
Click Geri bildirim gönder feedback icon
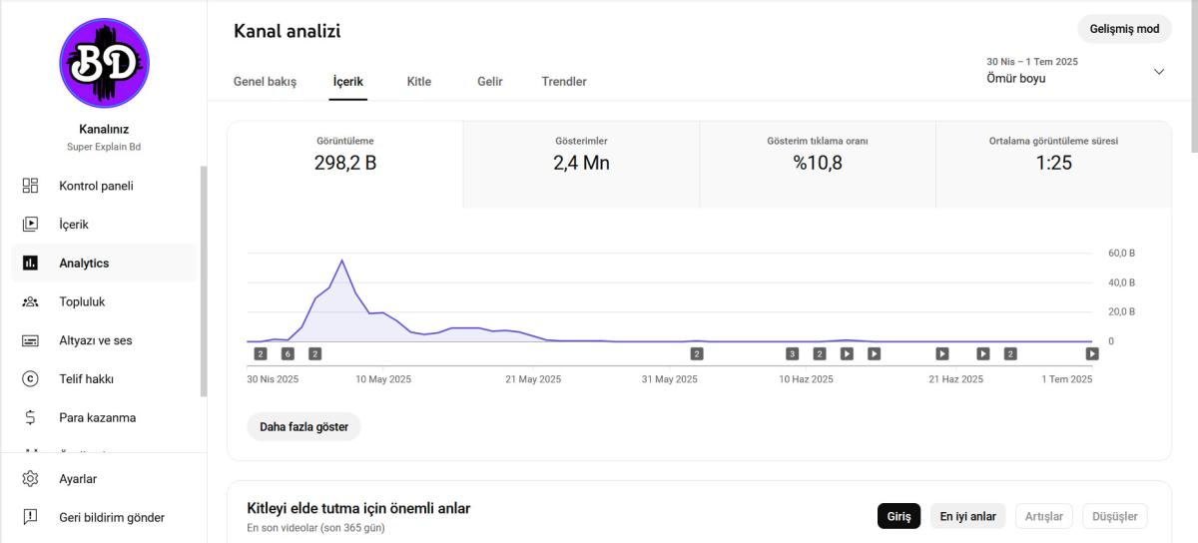(30, 517)
